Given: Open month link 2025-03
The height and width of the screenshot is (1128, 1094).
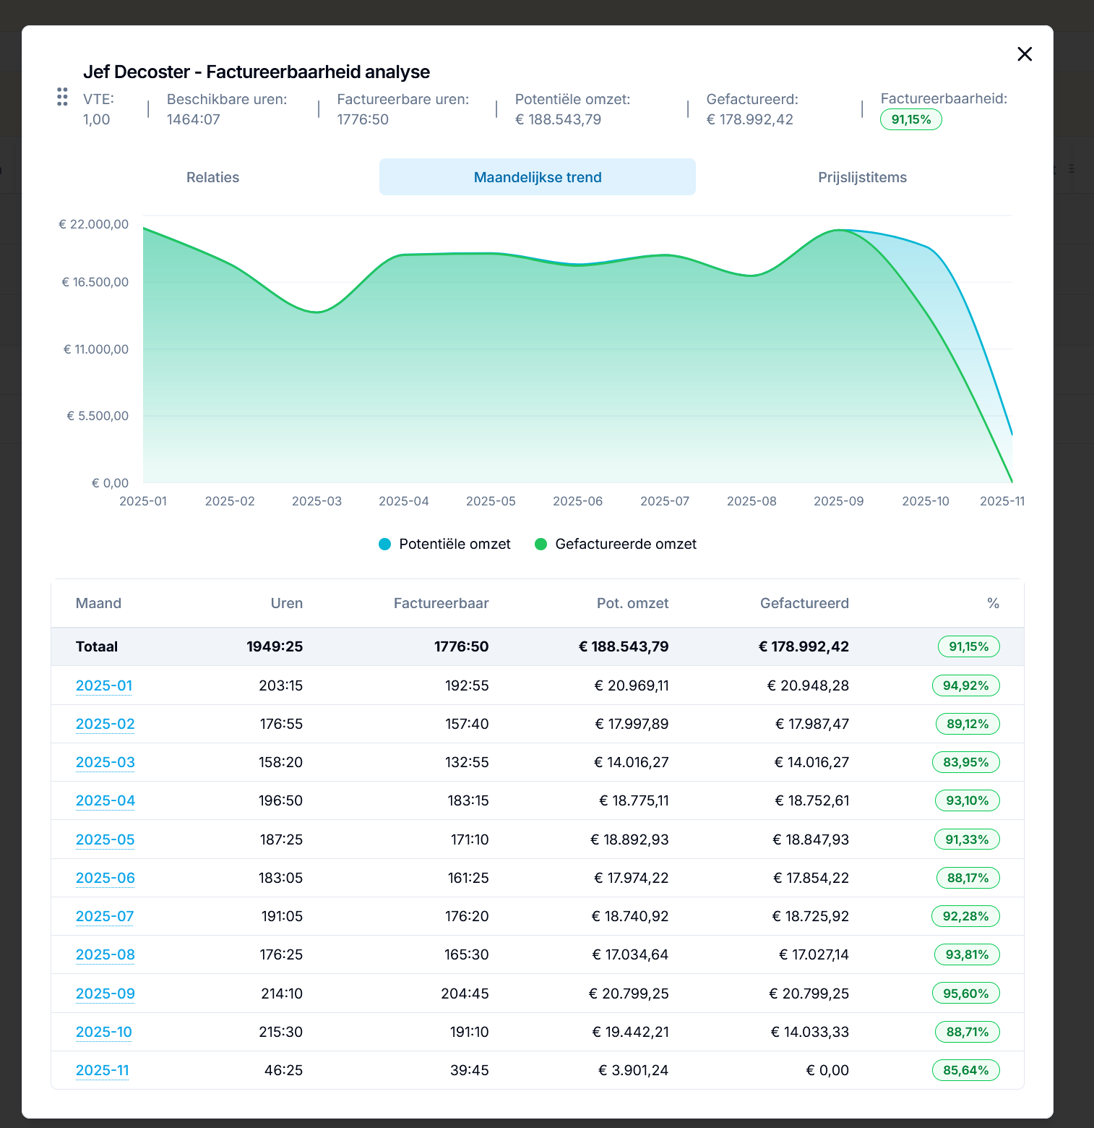Looking at the screenshot, I should (105, 762).
